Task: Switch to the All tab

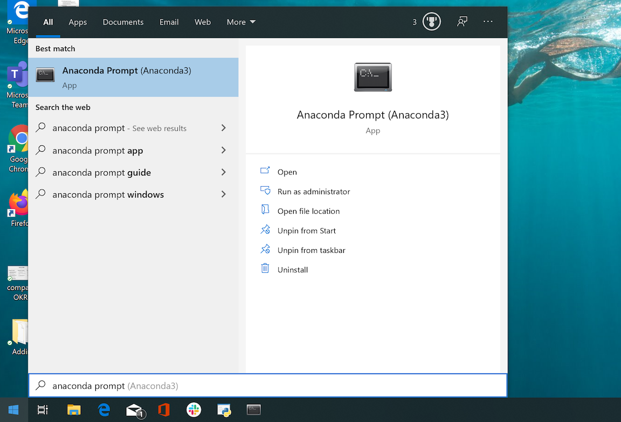Action: (48, 22)
